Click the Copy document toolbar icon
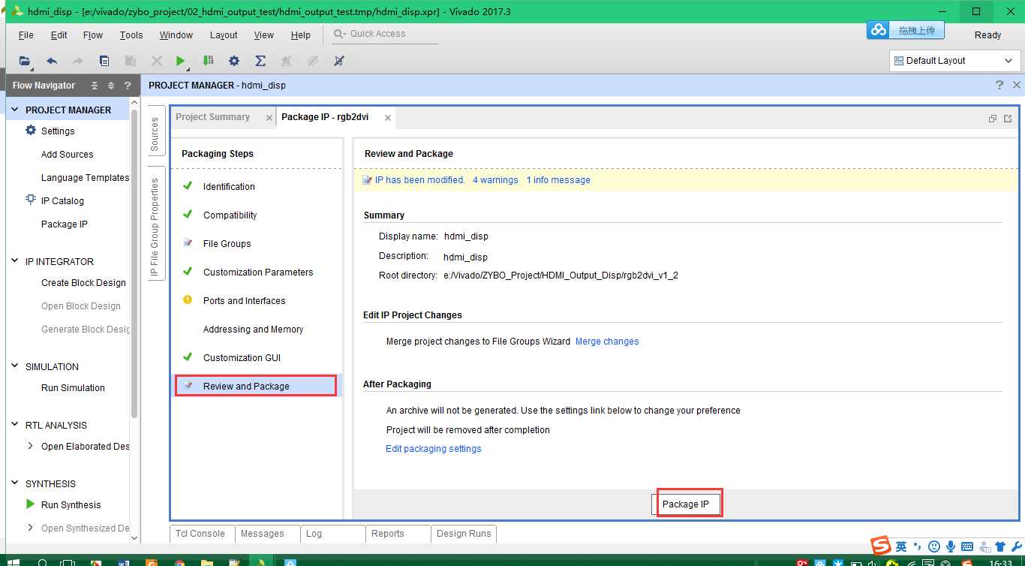Viewport: 1025px width, 566px height. 104,61
